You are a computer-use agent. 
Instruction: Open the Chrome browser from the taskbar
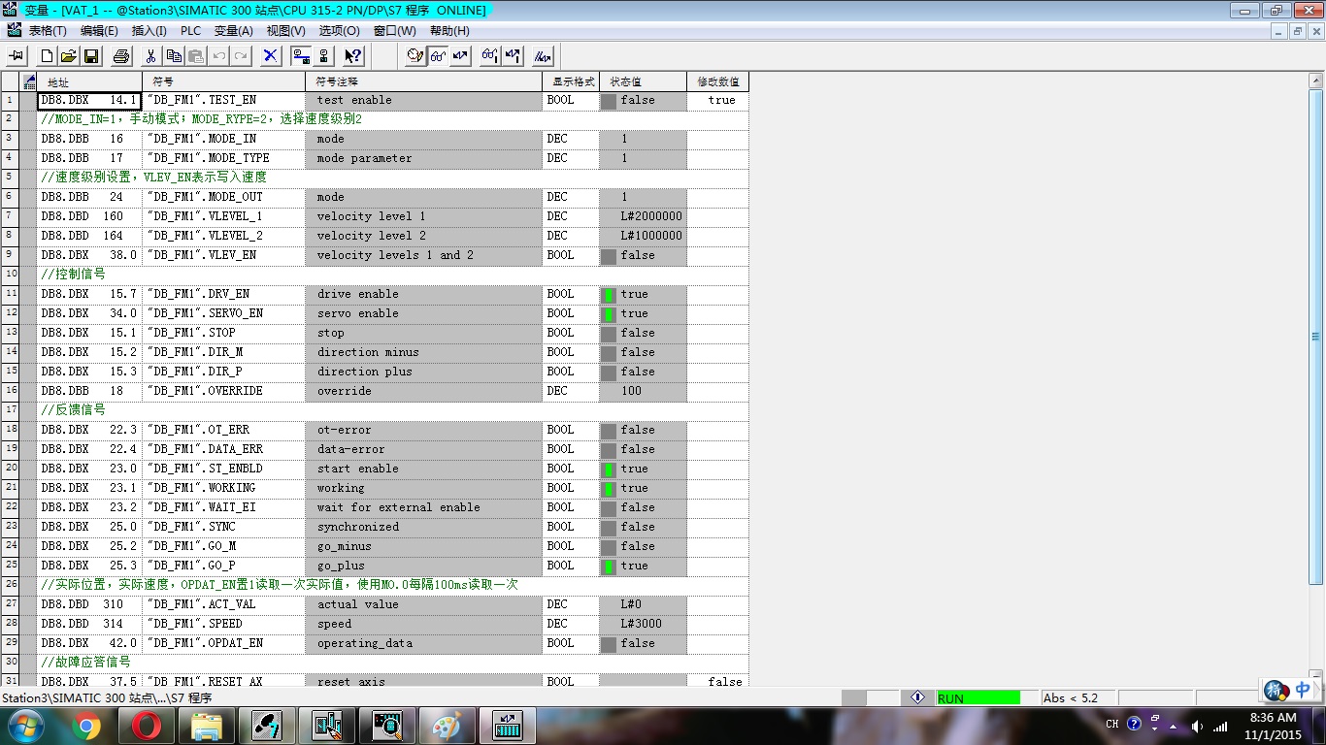(x=85, y=726)
